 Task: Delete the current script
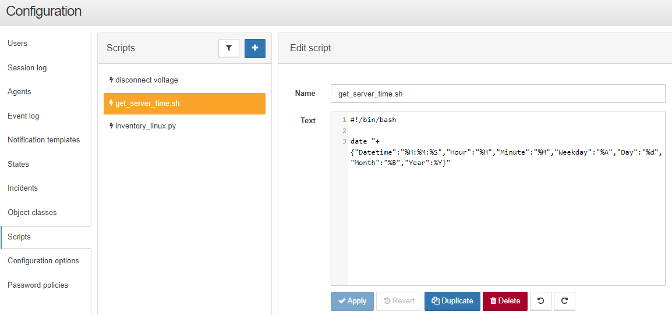click(x=505, y=301)
